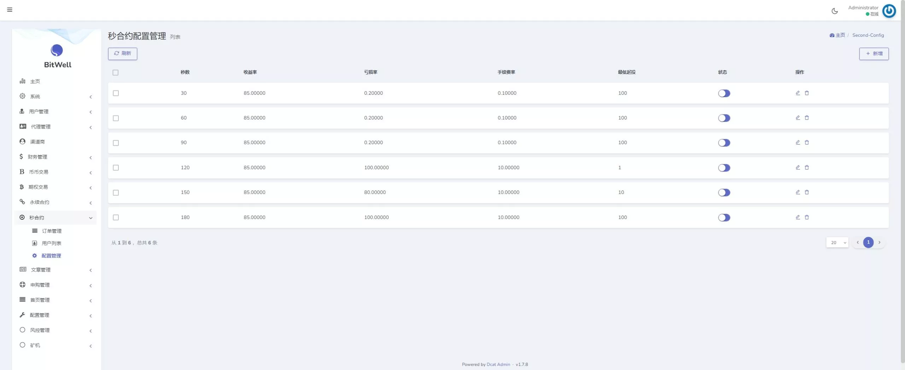Click the Dcat Admin footer link
This screenshot has width=905, height=370.
tap(498, 364)
